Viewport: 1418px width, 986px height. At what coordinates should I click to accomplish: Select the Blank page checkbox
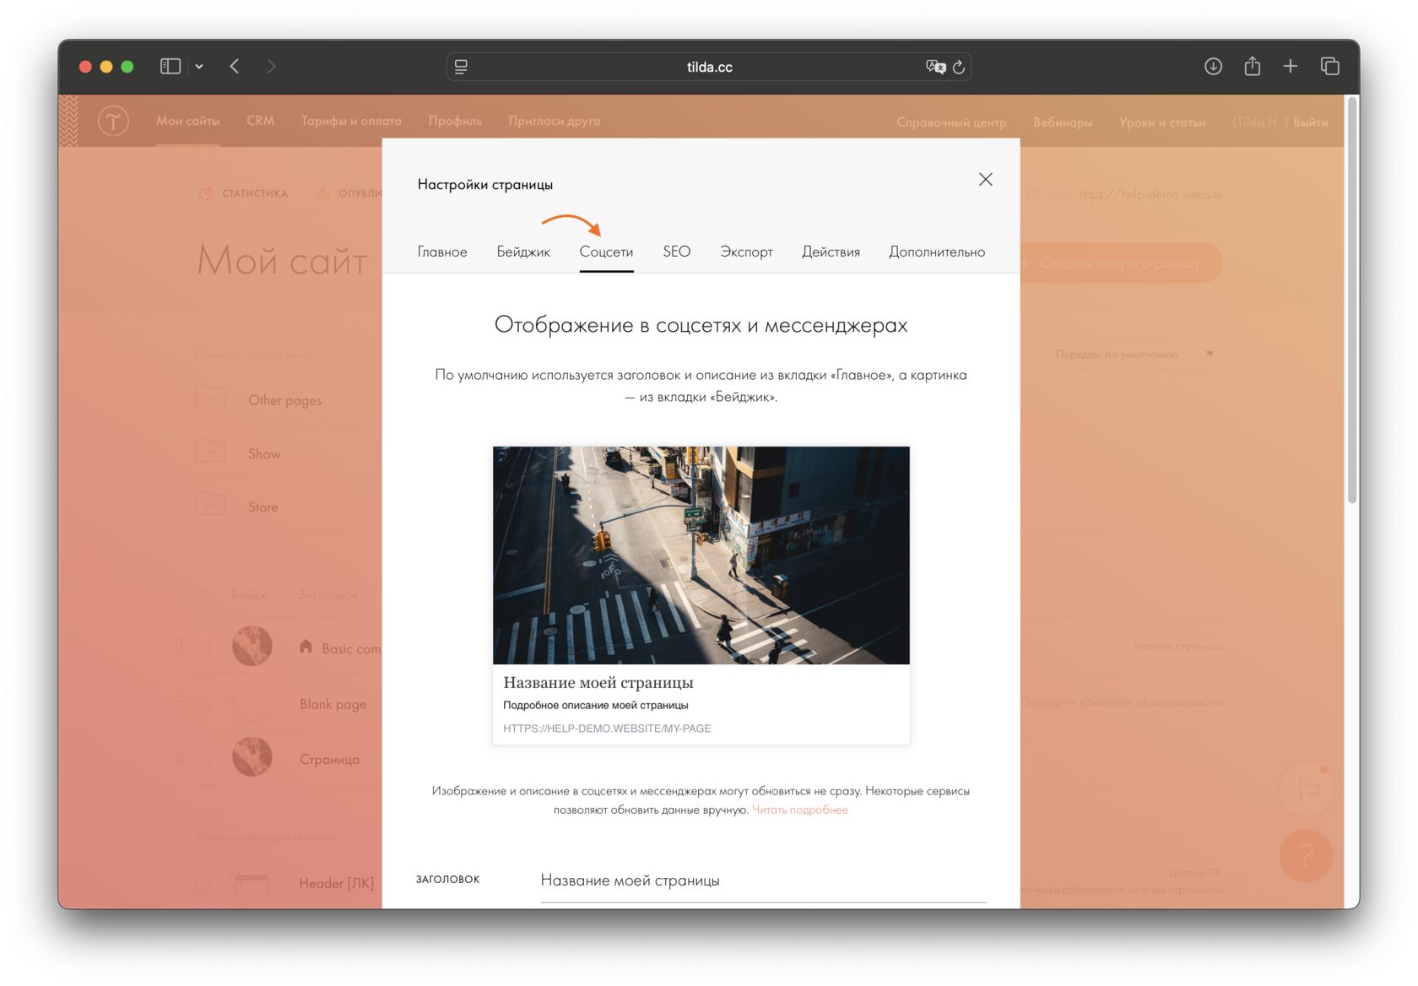(203, 702)
